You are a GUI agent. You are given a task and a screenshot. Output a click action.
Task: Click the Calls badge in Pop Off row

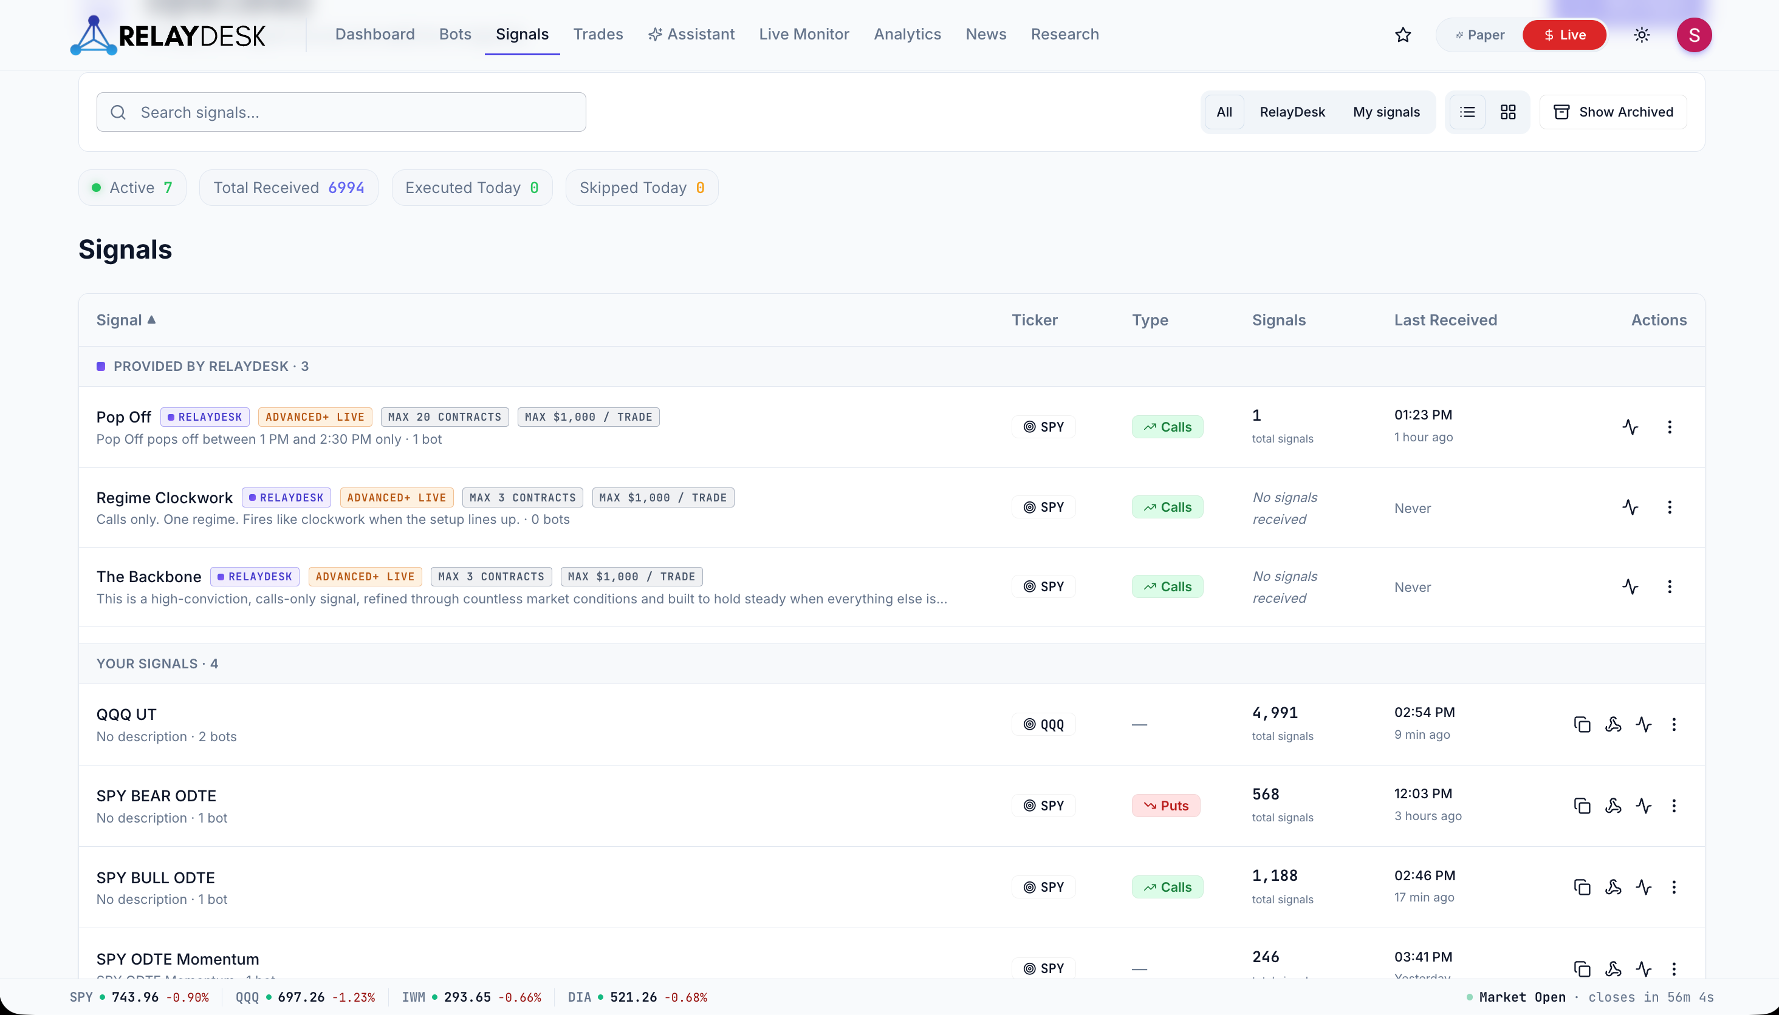click(x=1167, y=427)
